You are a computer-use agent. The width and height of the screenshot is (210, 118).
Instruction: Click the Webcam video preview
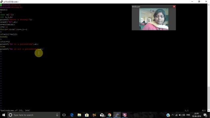click(154, 19)
